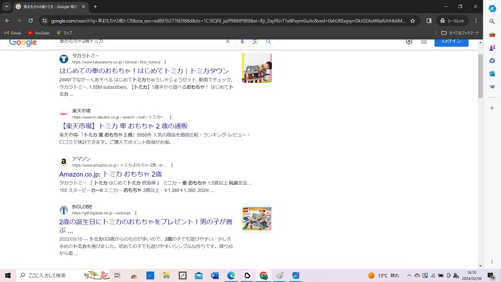Viewport: 501px width, 282px height.
Task: Open a new tab with the plus button
Action: (x=95, y=7)
